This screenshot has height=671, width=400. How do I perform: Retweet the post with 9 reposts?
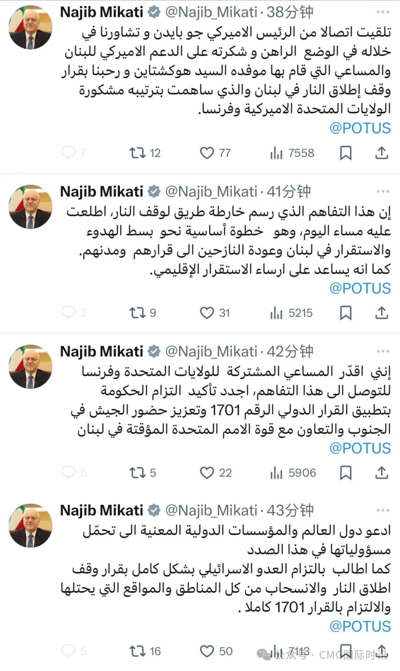(x=137, y=313)
